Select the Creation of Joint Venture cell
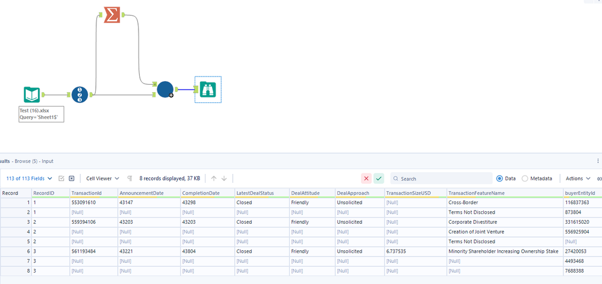Viewport: 602px width, 284px height. [505, 232]
